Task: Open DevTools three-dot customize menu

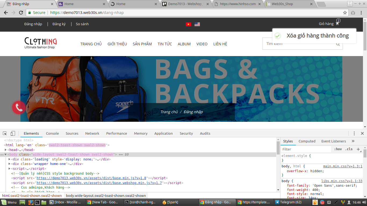Action: click(354, 133)
